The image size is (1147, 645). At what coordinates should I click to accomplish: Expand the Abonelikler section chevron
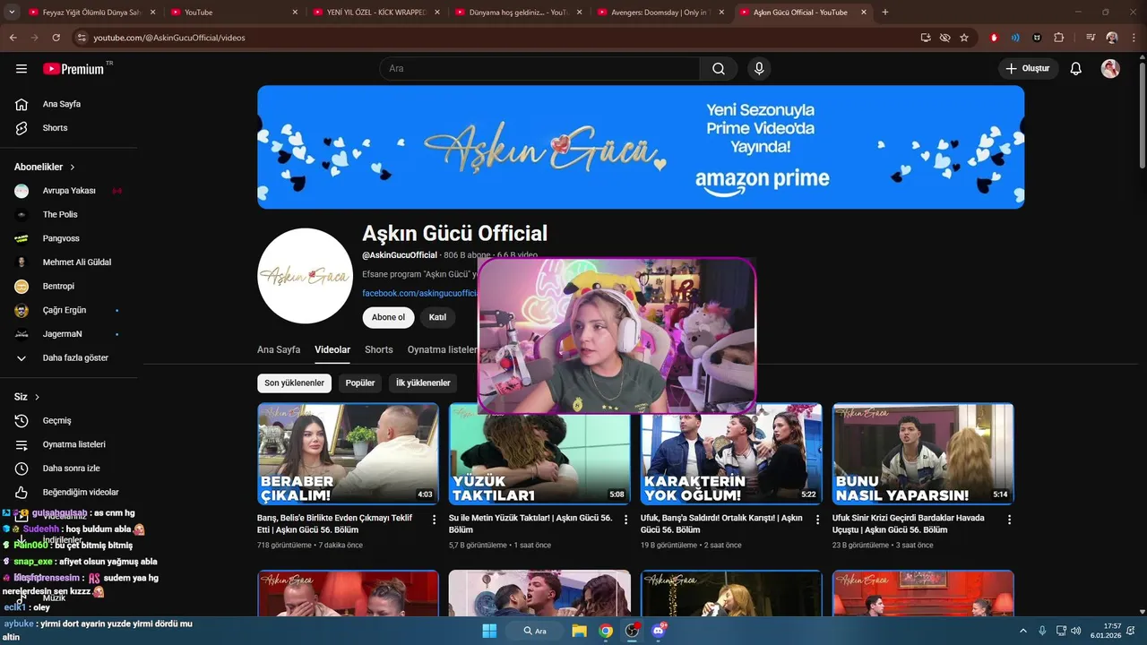point(73,168)
